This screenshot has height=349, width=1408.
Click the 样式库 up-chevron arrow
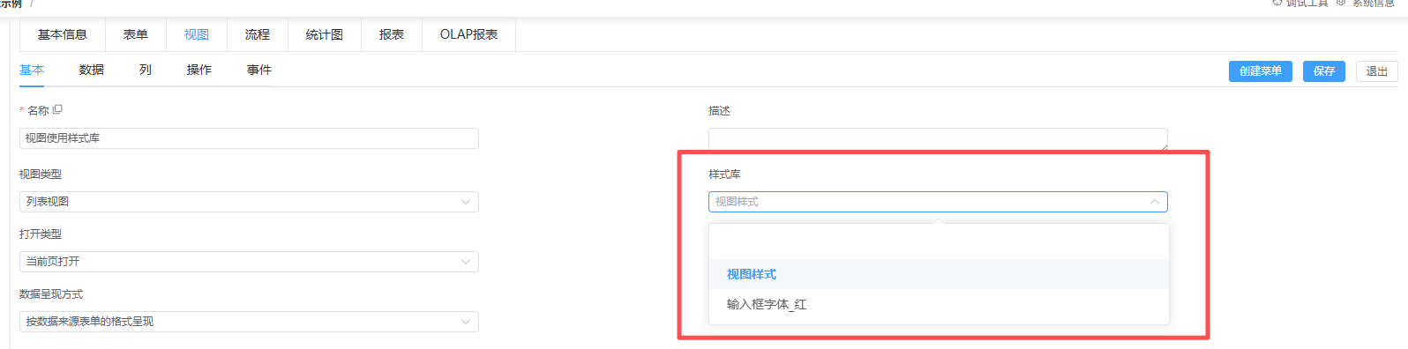click(x=1155, y=202)
